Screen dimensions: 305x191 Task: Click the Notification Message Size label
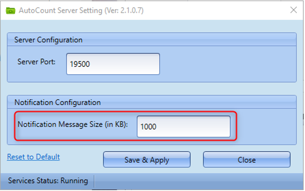click(73, 124)
